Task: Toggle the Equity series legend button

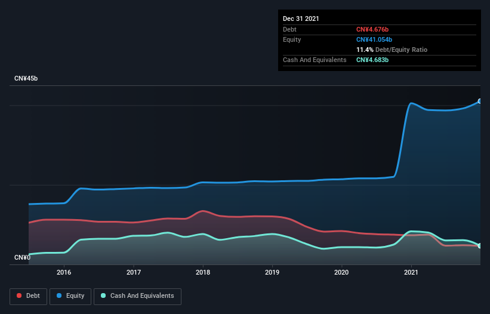Action: coord(70,297)
